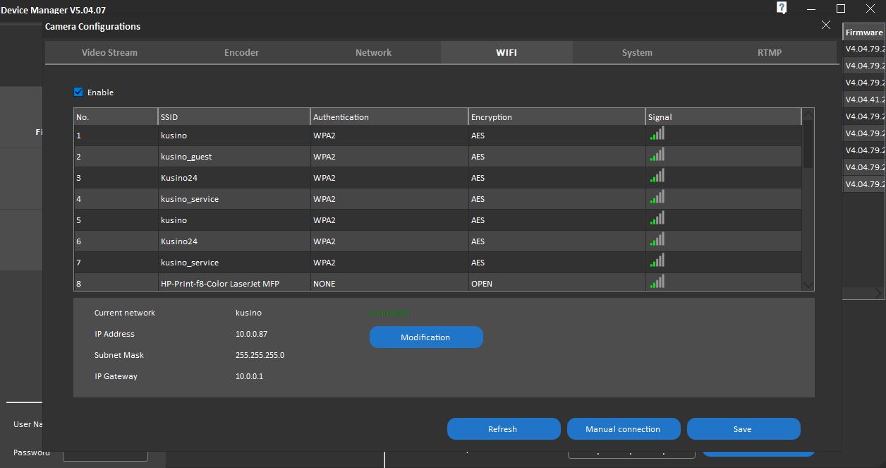Refresh the WiFi network list
The width and height of the screenshot is (886, 468).
click(x=504, y=428)
